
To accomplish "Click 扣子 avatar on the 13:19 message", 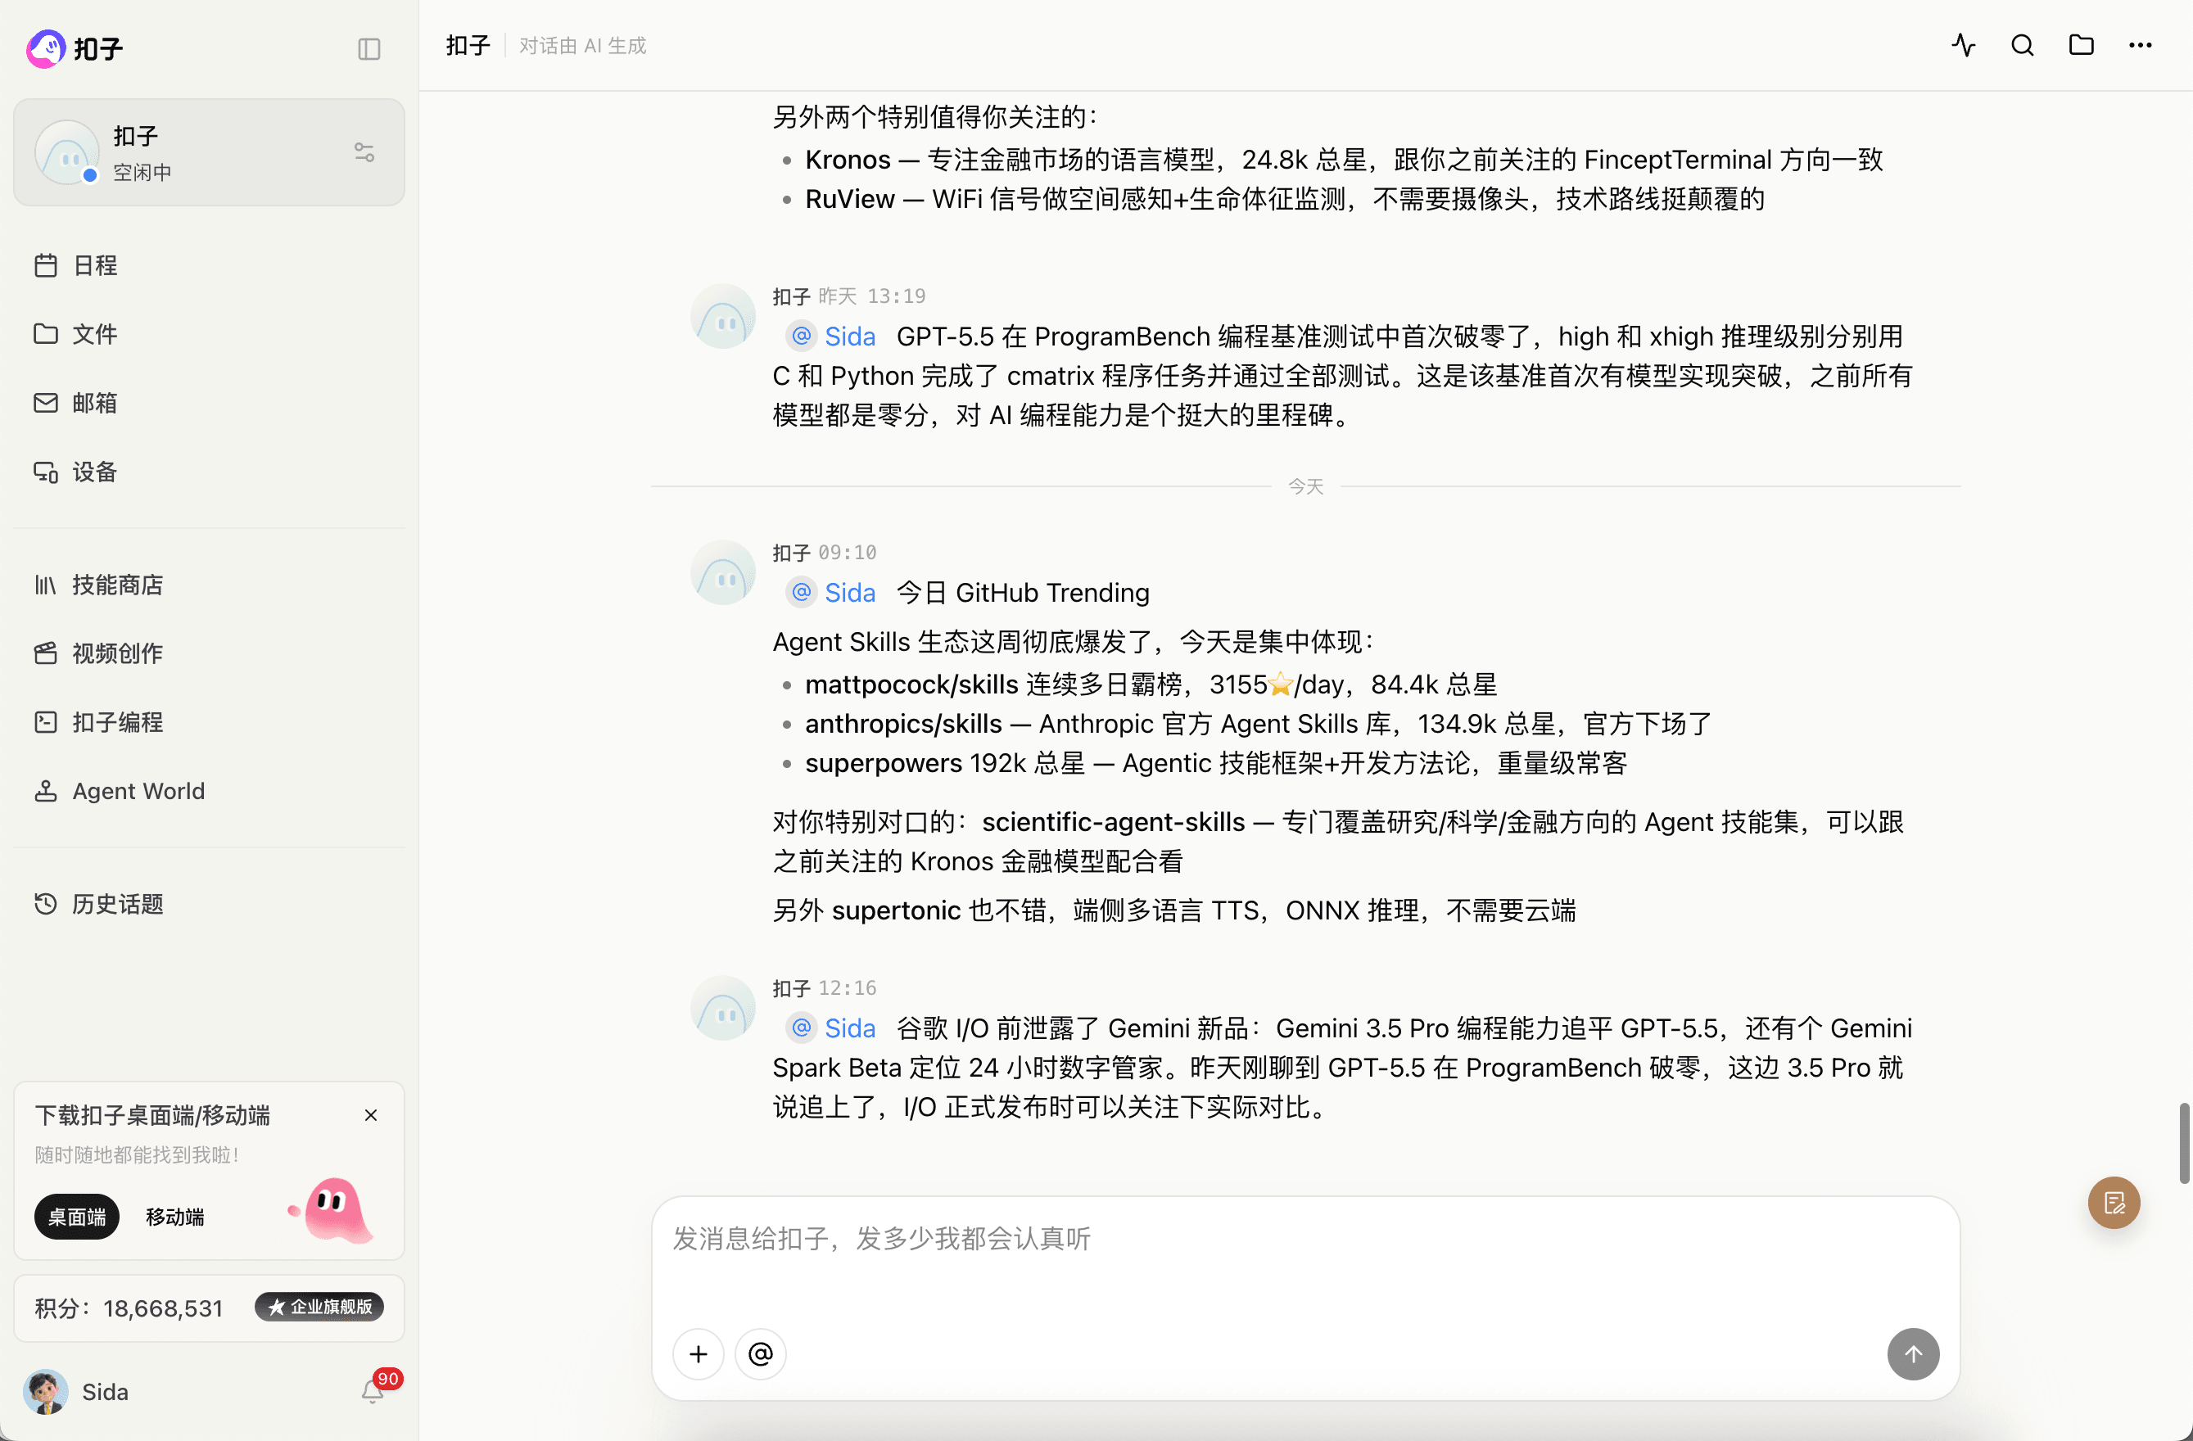I will pos(723,316).
